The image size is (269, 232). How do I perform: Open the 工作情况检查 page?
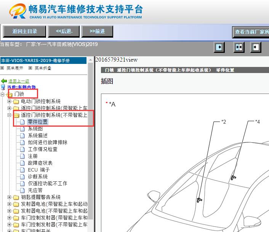43,149
